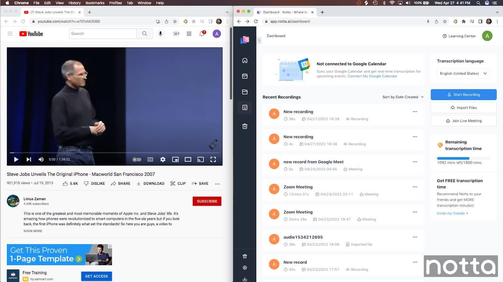Screen dimensions: 503x282
Task: Open the Bookmarks menu
Action: click(x=95, y=3)
